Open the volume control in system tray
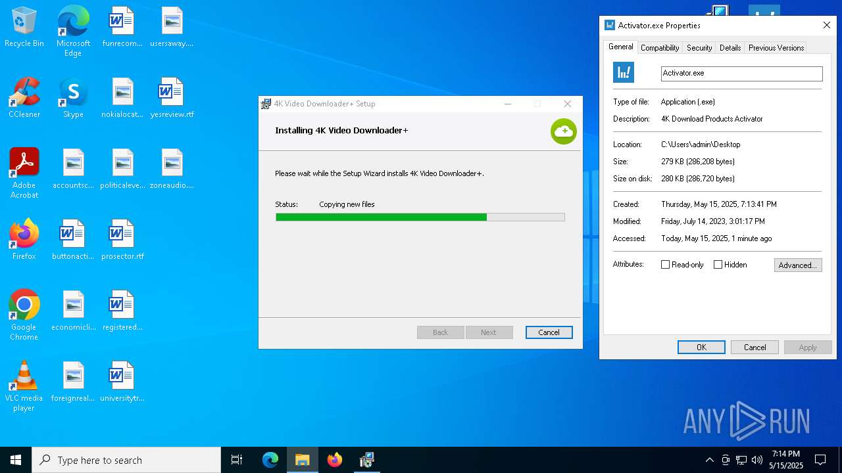 pos(757,460)
